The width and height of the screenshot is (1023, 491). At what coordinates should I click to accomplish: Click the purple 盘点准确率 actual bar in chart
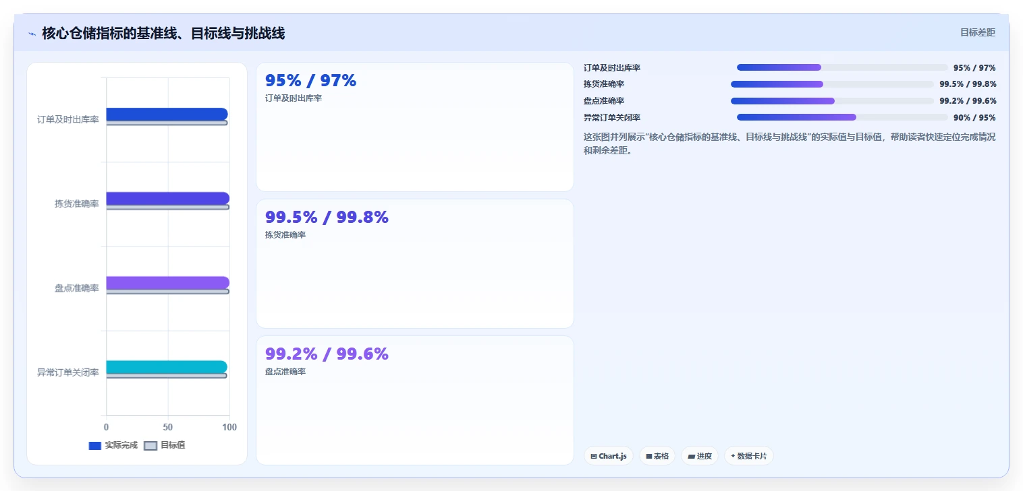(x=168, y=282)
